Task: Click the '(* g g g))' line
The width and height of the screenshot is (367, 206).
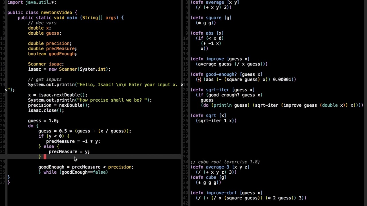Action: tap(208, 183)
